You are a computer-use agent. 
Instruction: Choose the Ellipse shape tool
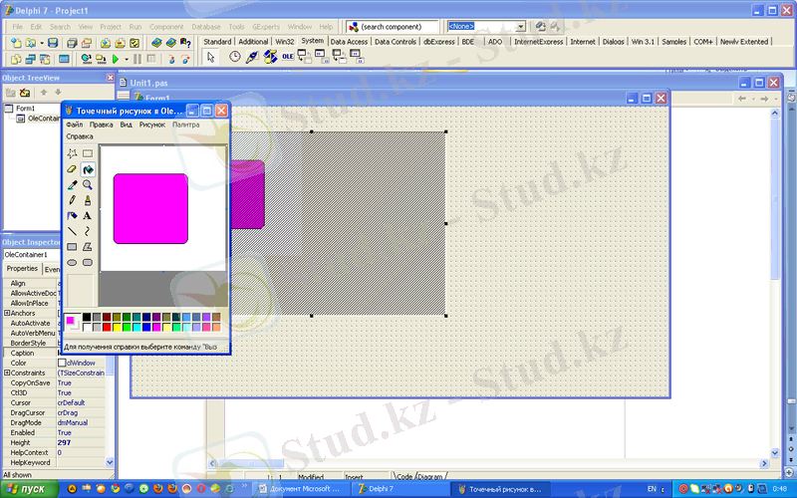72,263
